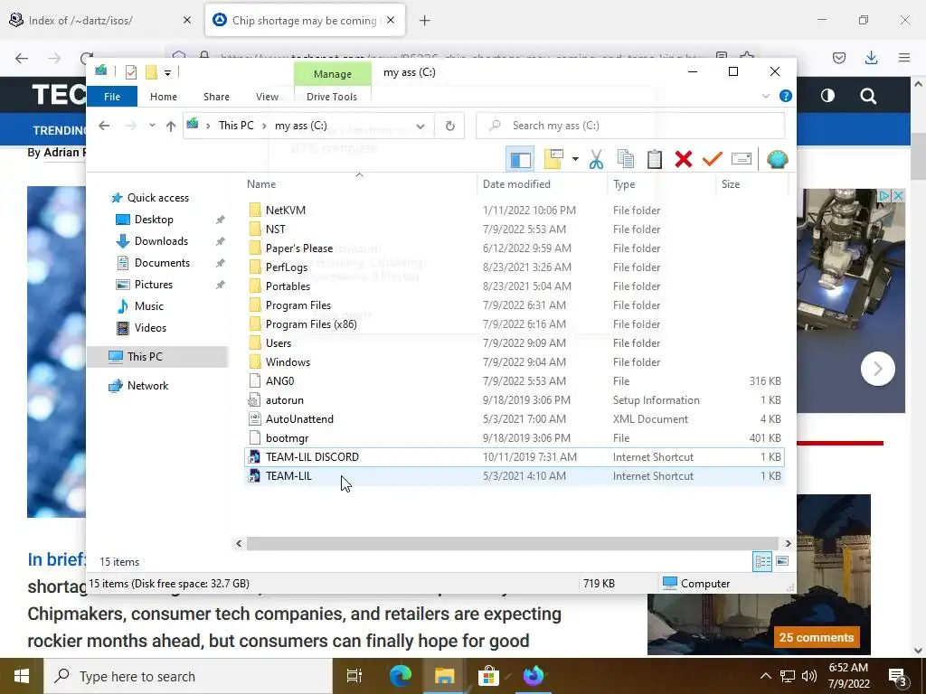The image size is (926, 694).
Task: Click search magnifier on TechSpot page
Action: click(x=867, y=96)
